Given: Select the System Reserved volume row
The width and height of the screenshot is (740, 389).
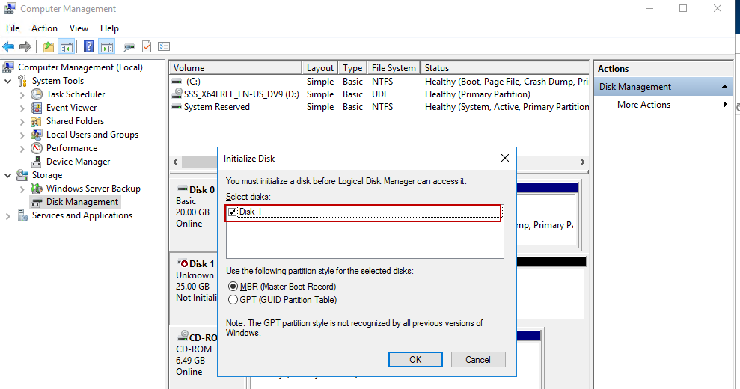Looking at the screenshot, I should tap(379, 107).
